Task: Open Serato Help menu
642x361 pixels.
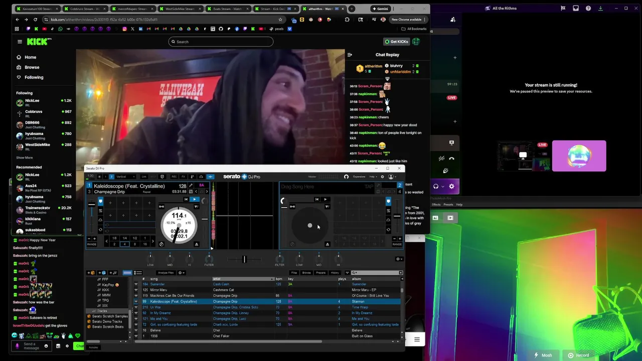Action: click(x=373, y=176)
